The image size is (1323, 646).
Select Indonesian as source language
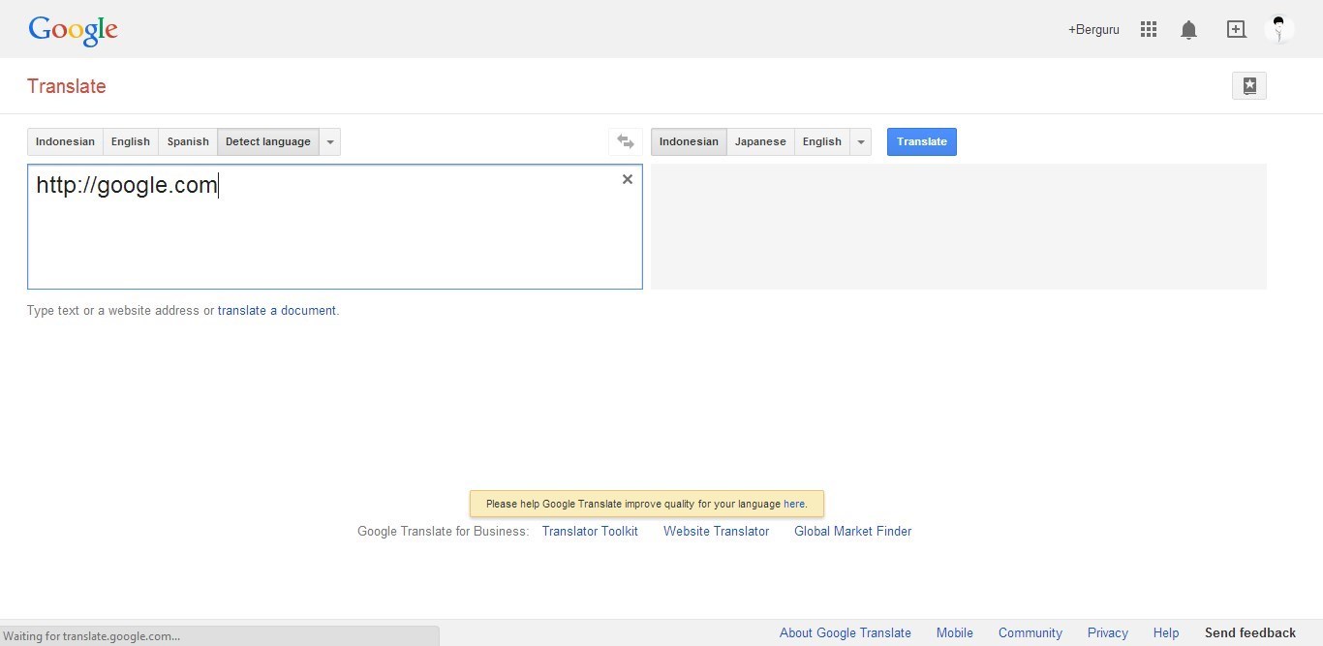65,142
